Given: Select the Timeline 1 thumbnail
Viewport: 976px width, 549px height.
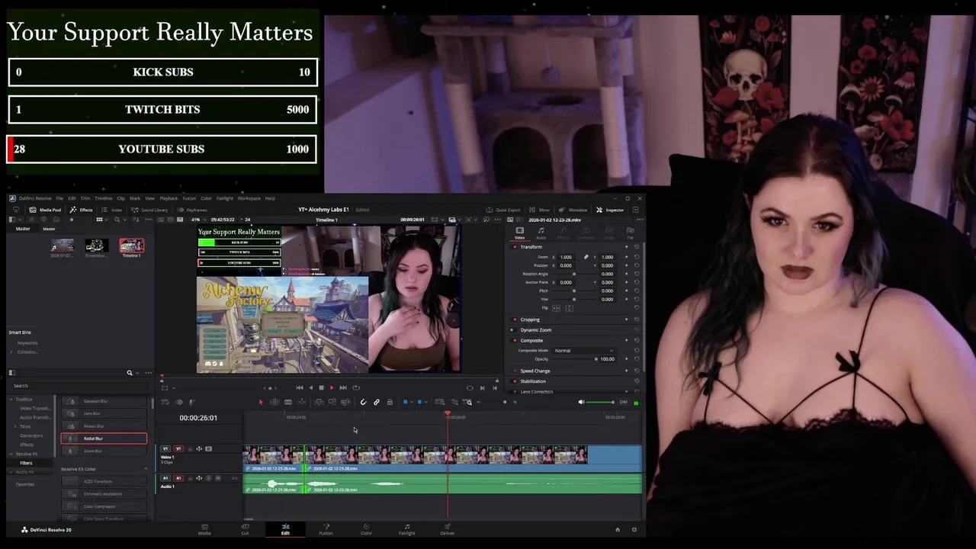Looking at the screenshot, I should point(132,246).
